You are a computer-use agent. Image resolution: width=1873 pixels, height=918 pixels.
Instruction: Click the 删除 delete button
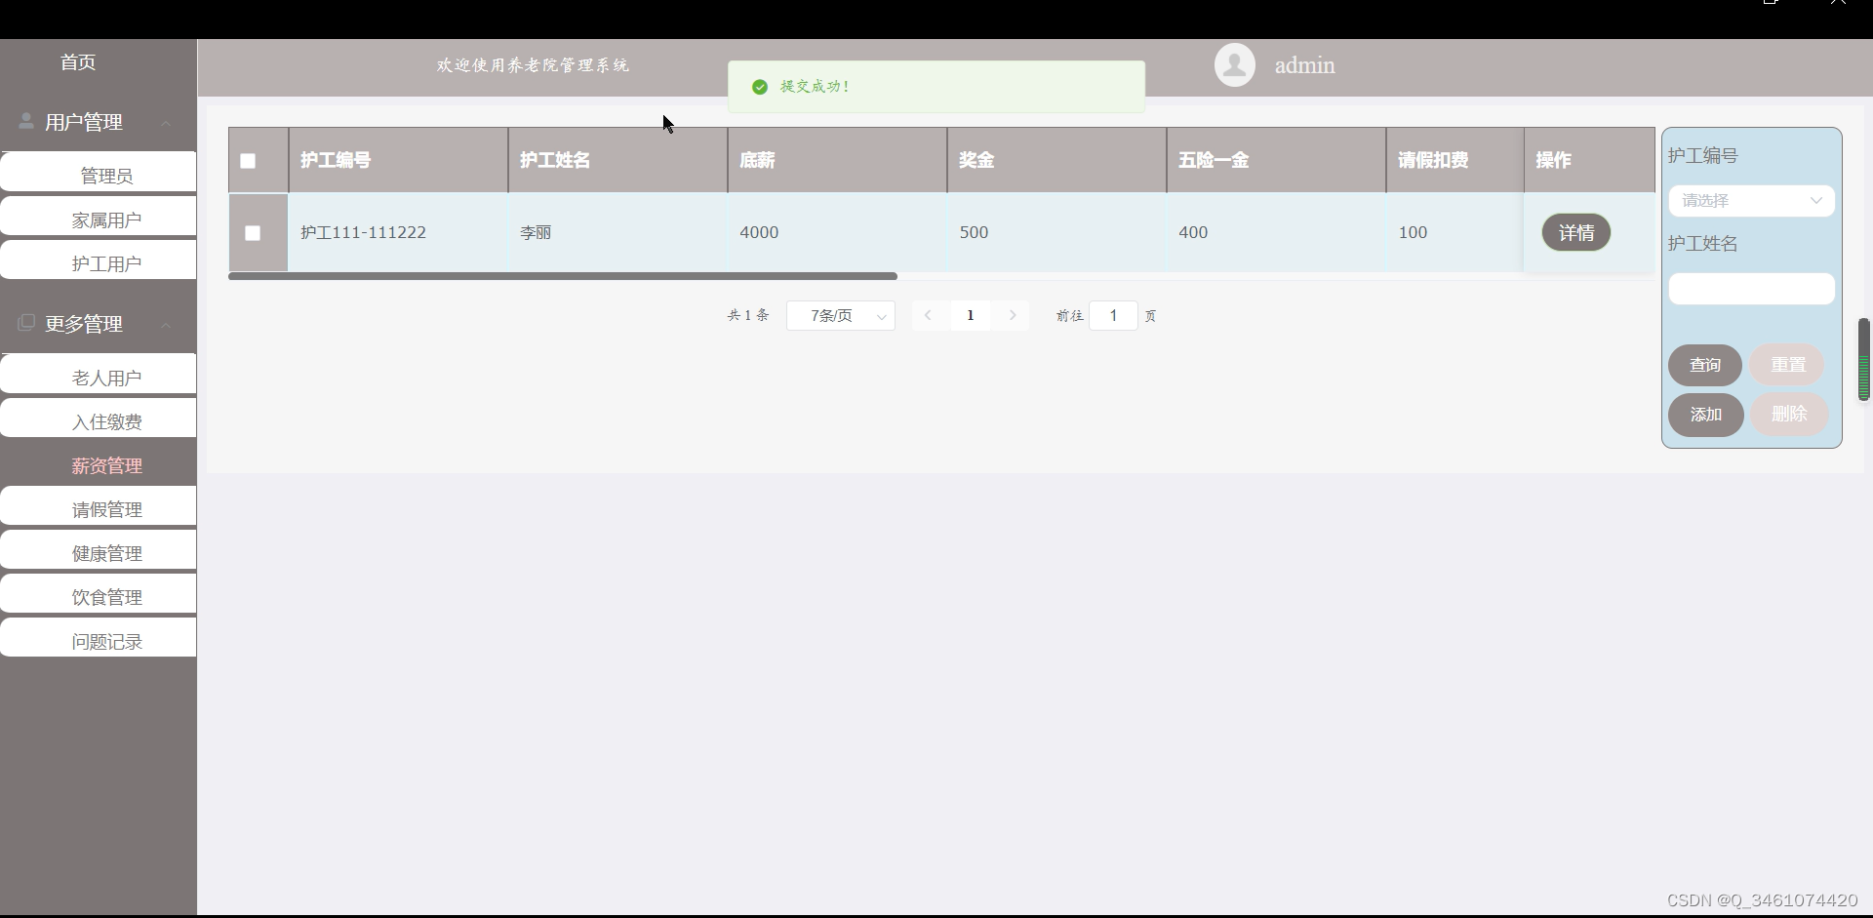1788,415
